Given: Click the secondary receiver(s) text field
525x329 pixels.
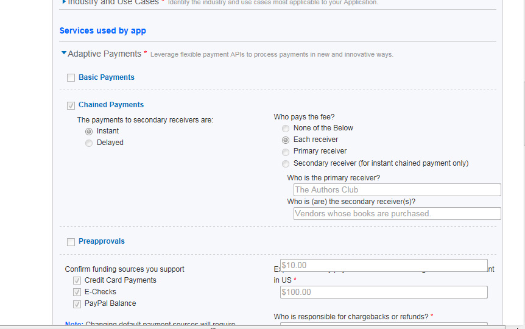Looking at the screenshot, I should 396,214.
